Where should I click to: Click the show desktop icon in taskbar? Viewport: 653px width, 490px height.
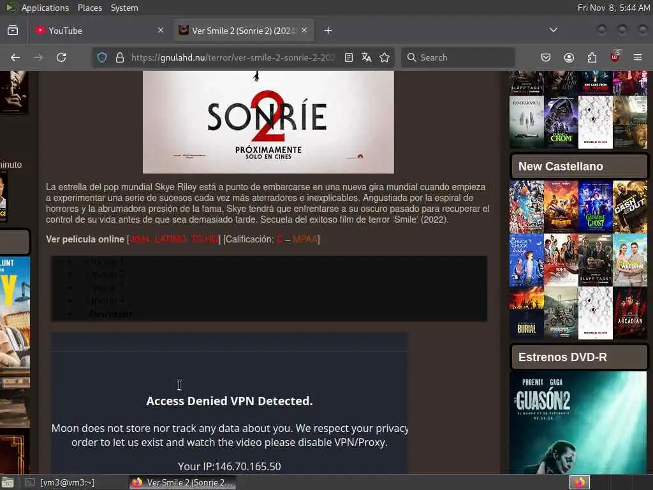8,482
